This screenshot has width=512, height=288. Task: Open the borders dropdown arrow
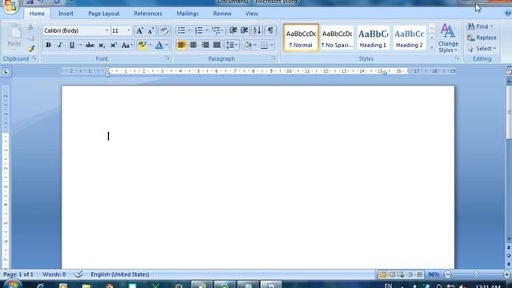pyautogui.click(x=272, y=45)
